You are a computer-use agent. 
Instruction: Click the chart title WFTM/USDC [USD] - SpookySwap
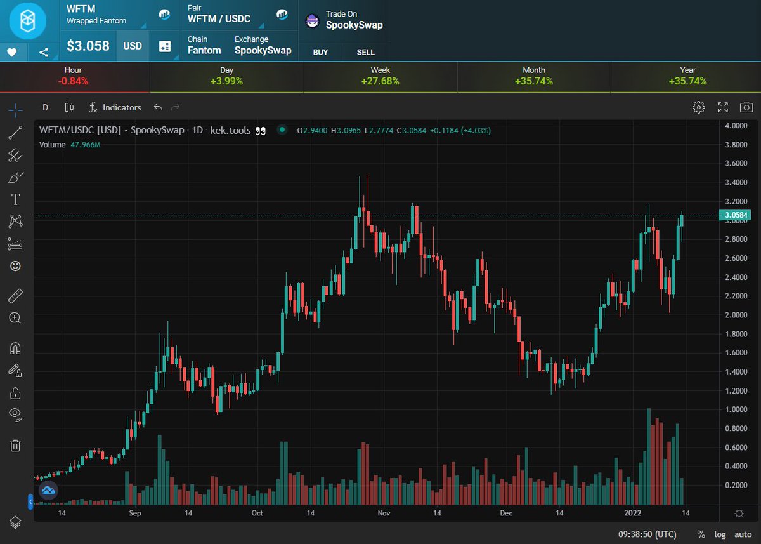coord(112,130)
